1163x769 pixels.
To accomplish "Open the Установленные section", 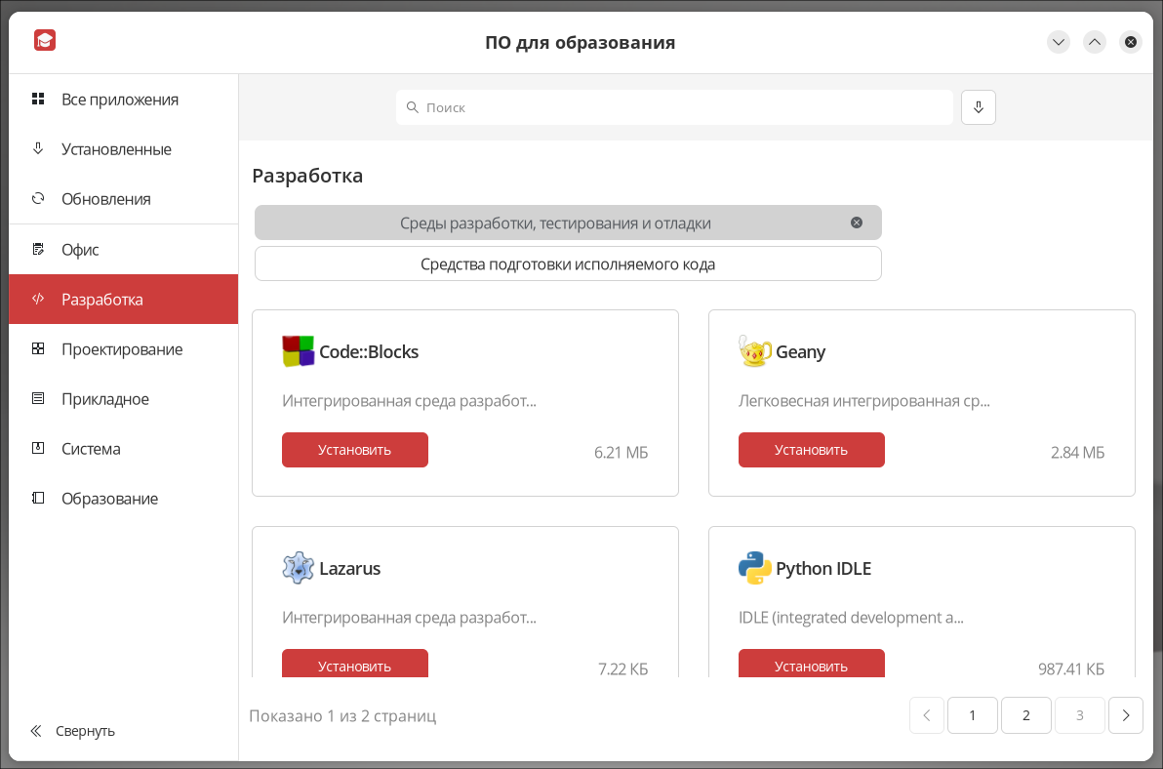I will (x=123, y=149).
